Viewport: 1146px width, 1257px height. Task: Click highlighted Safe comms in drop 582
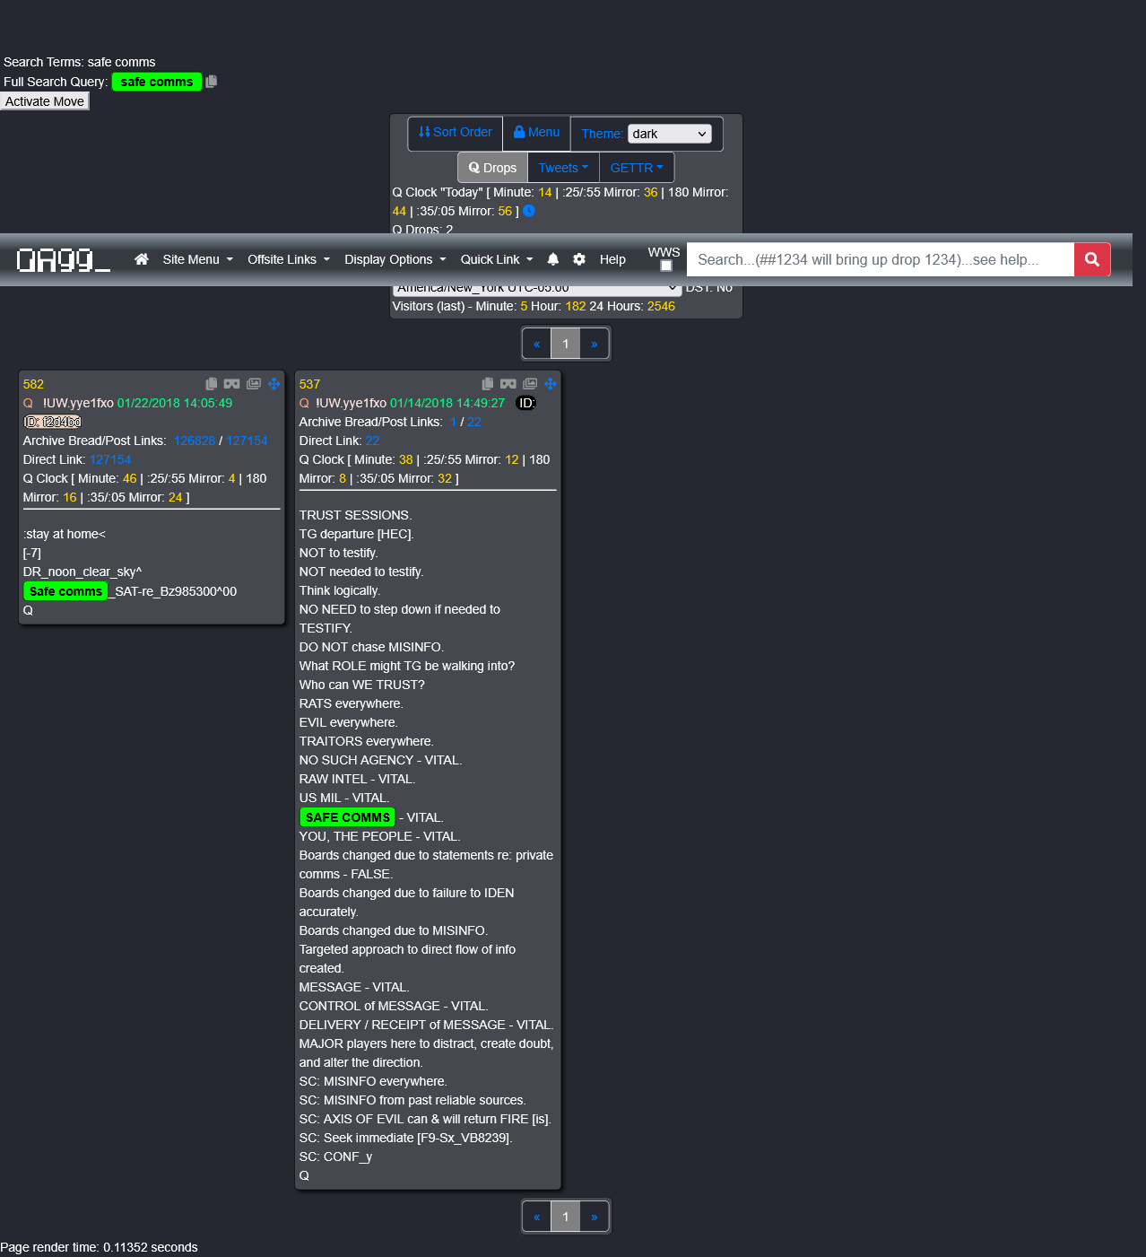65,591
